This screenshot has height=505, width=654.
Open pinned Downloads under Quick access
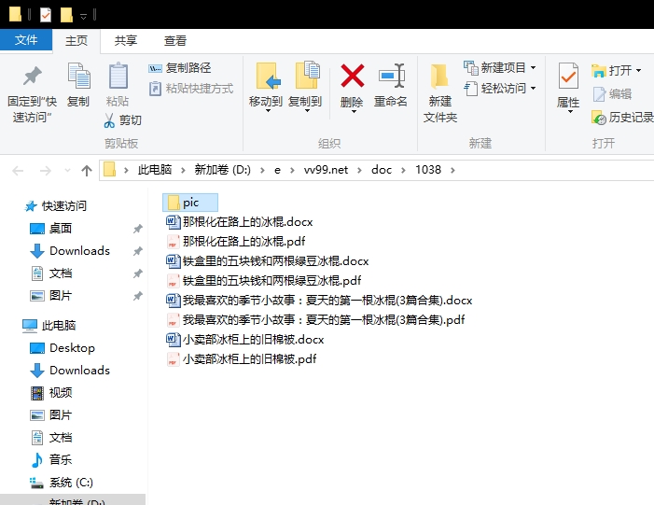tap(70, 251)
